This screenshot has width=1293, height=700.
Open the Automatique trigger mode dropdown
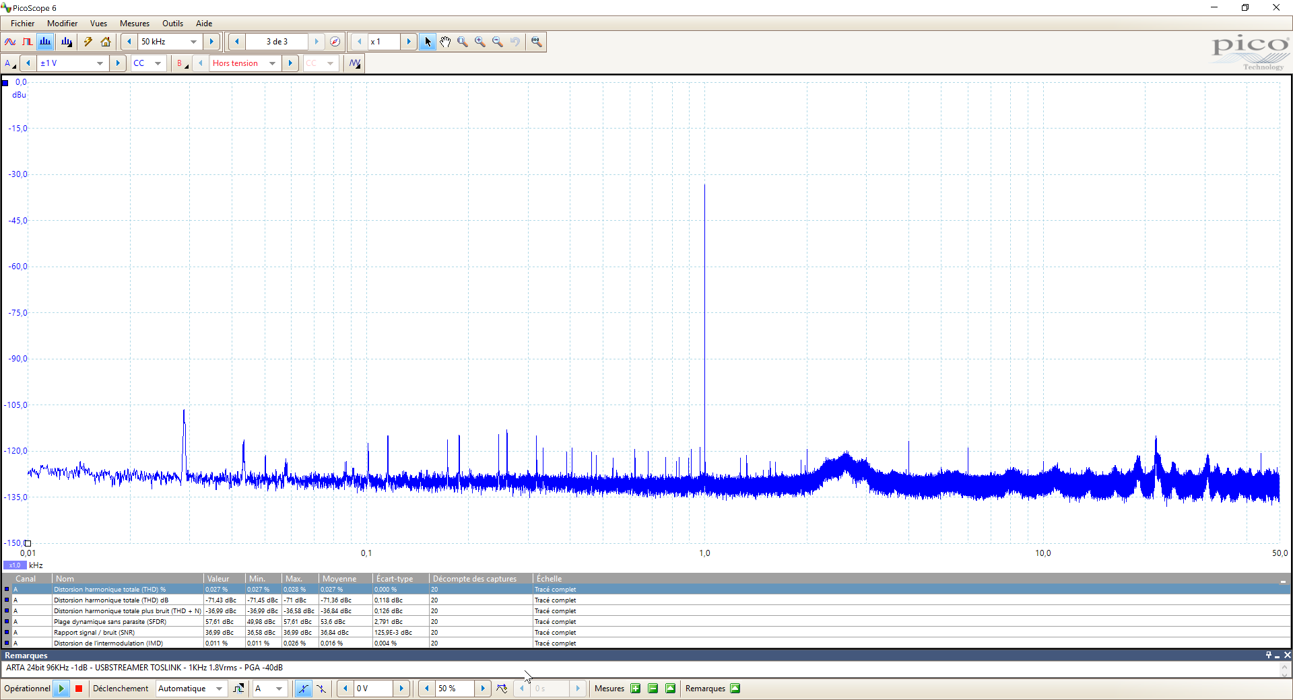pos(219,689)
